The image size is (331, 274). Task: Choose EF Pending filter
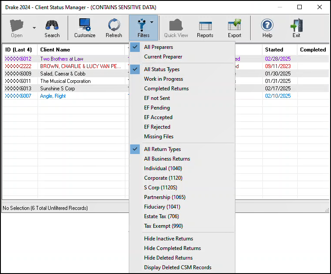click(x=182, y=108)
